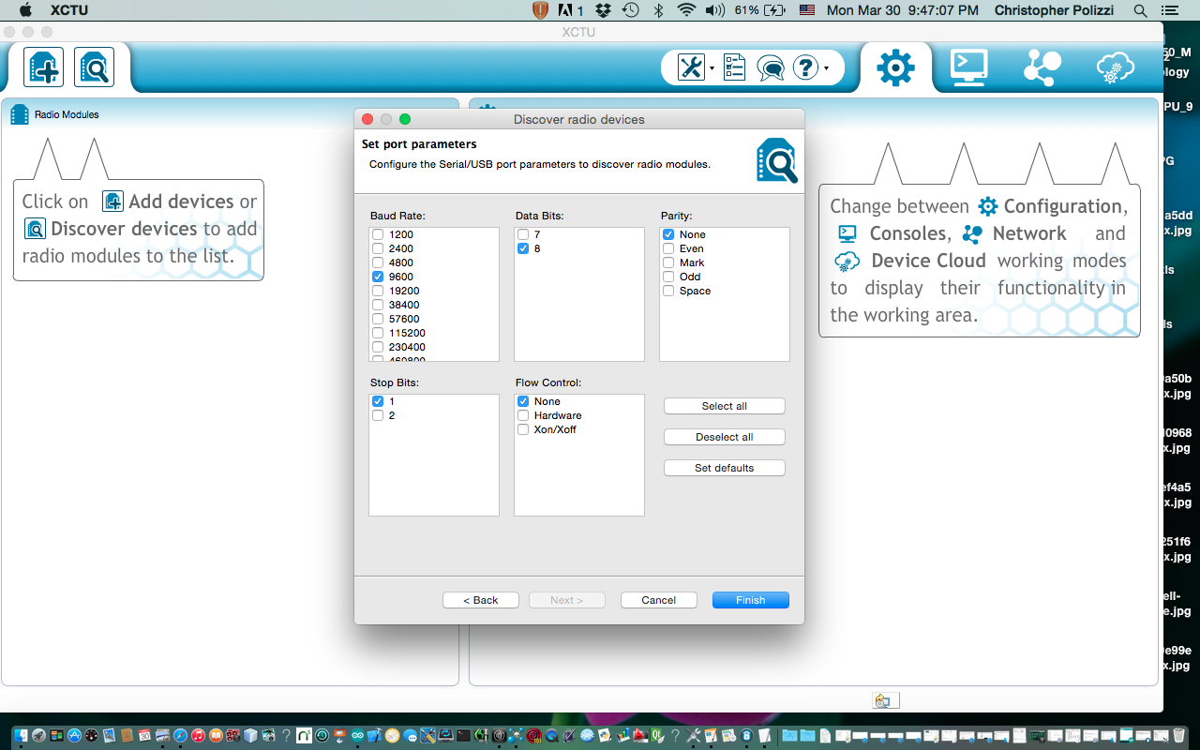
Task: Open Trash in the Dock
Action: point(1178,736)
